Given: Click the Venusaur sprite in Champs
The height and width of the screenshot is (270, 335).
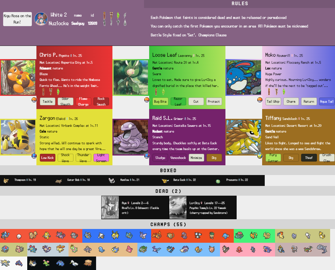Looking at the screenshot, I should click(239, 235).
